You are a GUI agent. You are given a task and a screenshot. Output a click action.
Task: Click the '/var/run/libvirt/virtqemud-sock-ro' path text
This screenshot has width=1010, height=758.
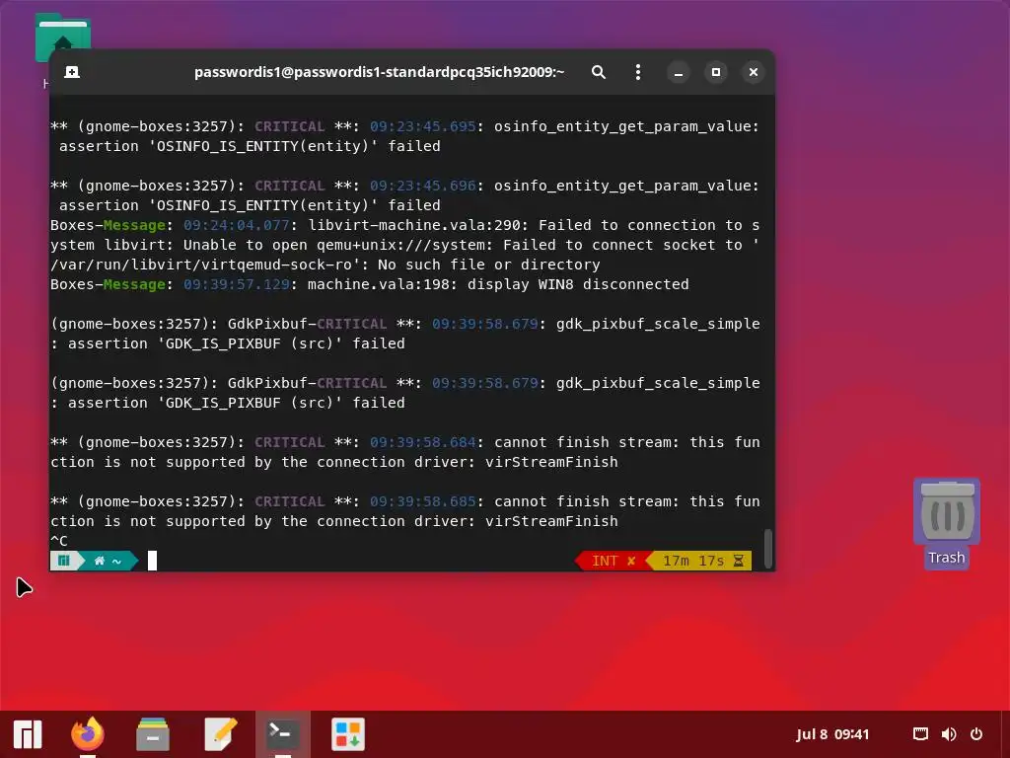[201, 265]
